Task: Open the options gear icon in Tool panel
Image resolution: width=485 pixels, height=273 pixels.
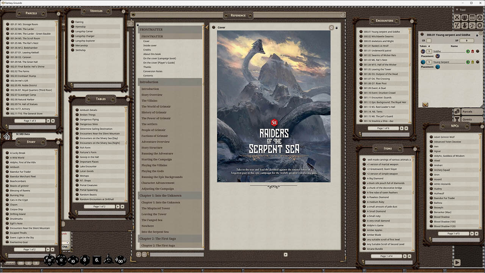Action: [480, 25]
